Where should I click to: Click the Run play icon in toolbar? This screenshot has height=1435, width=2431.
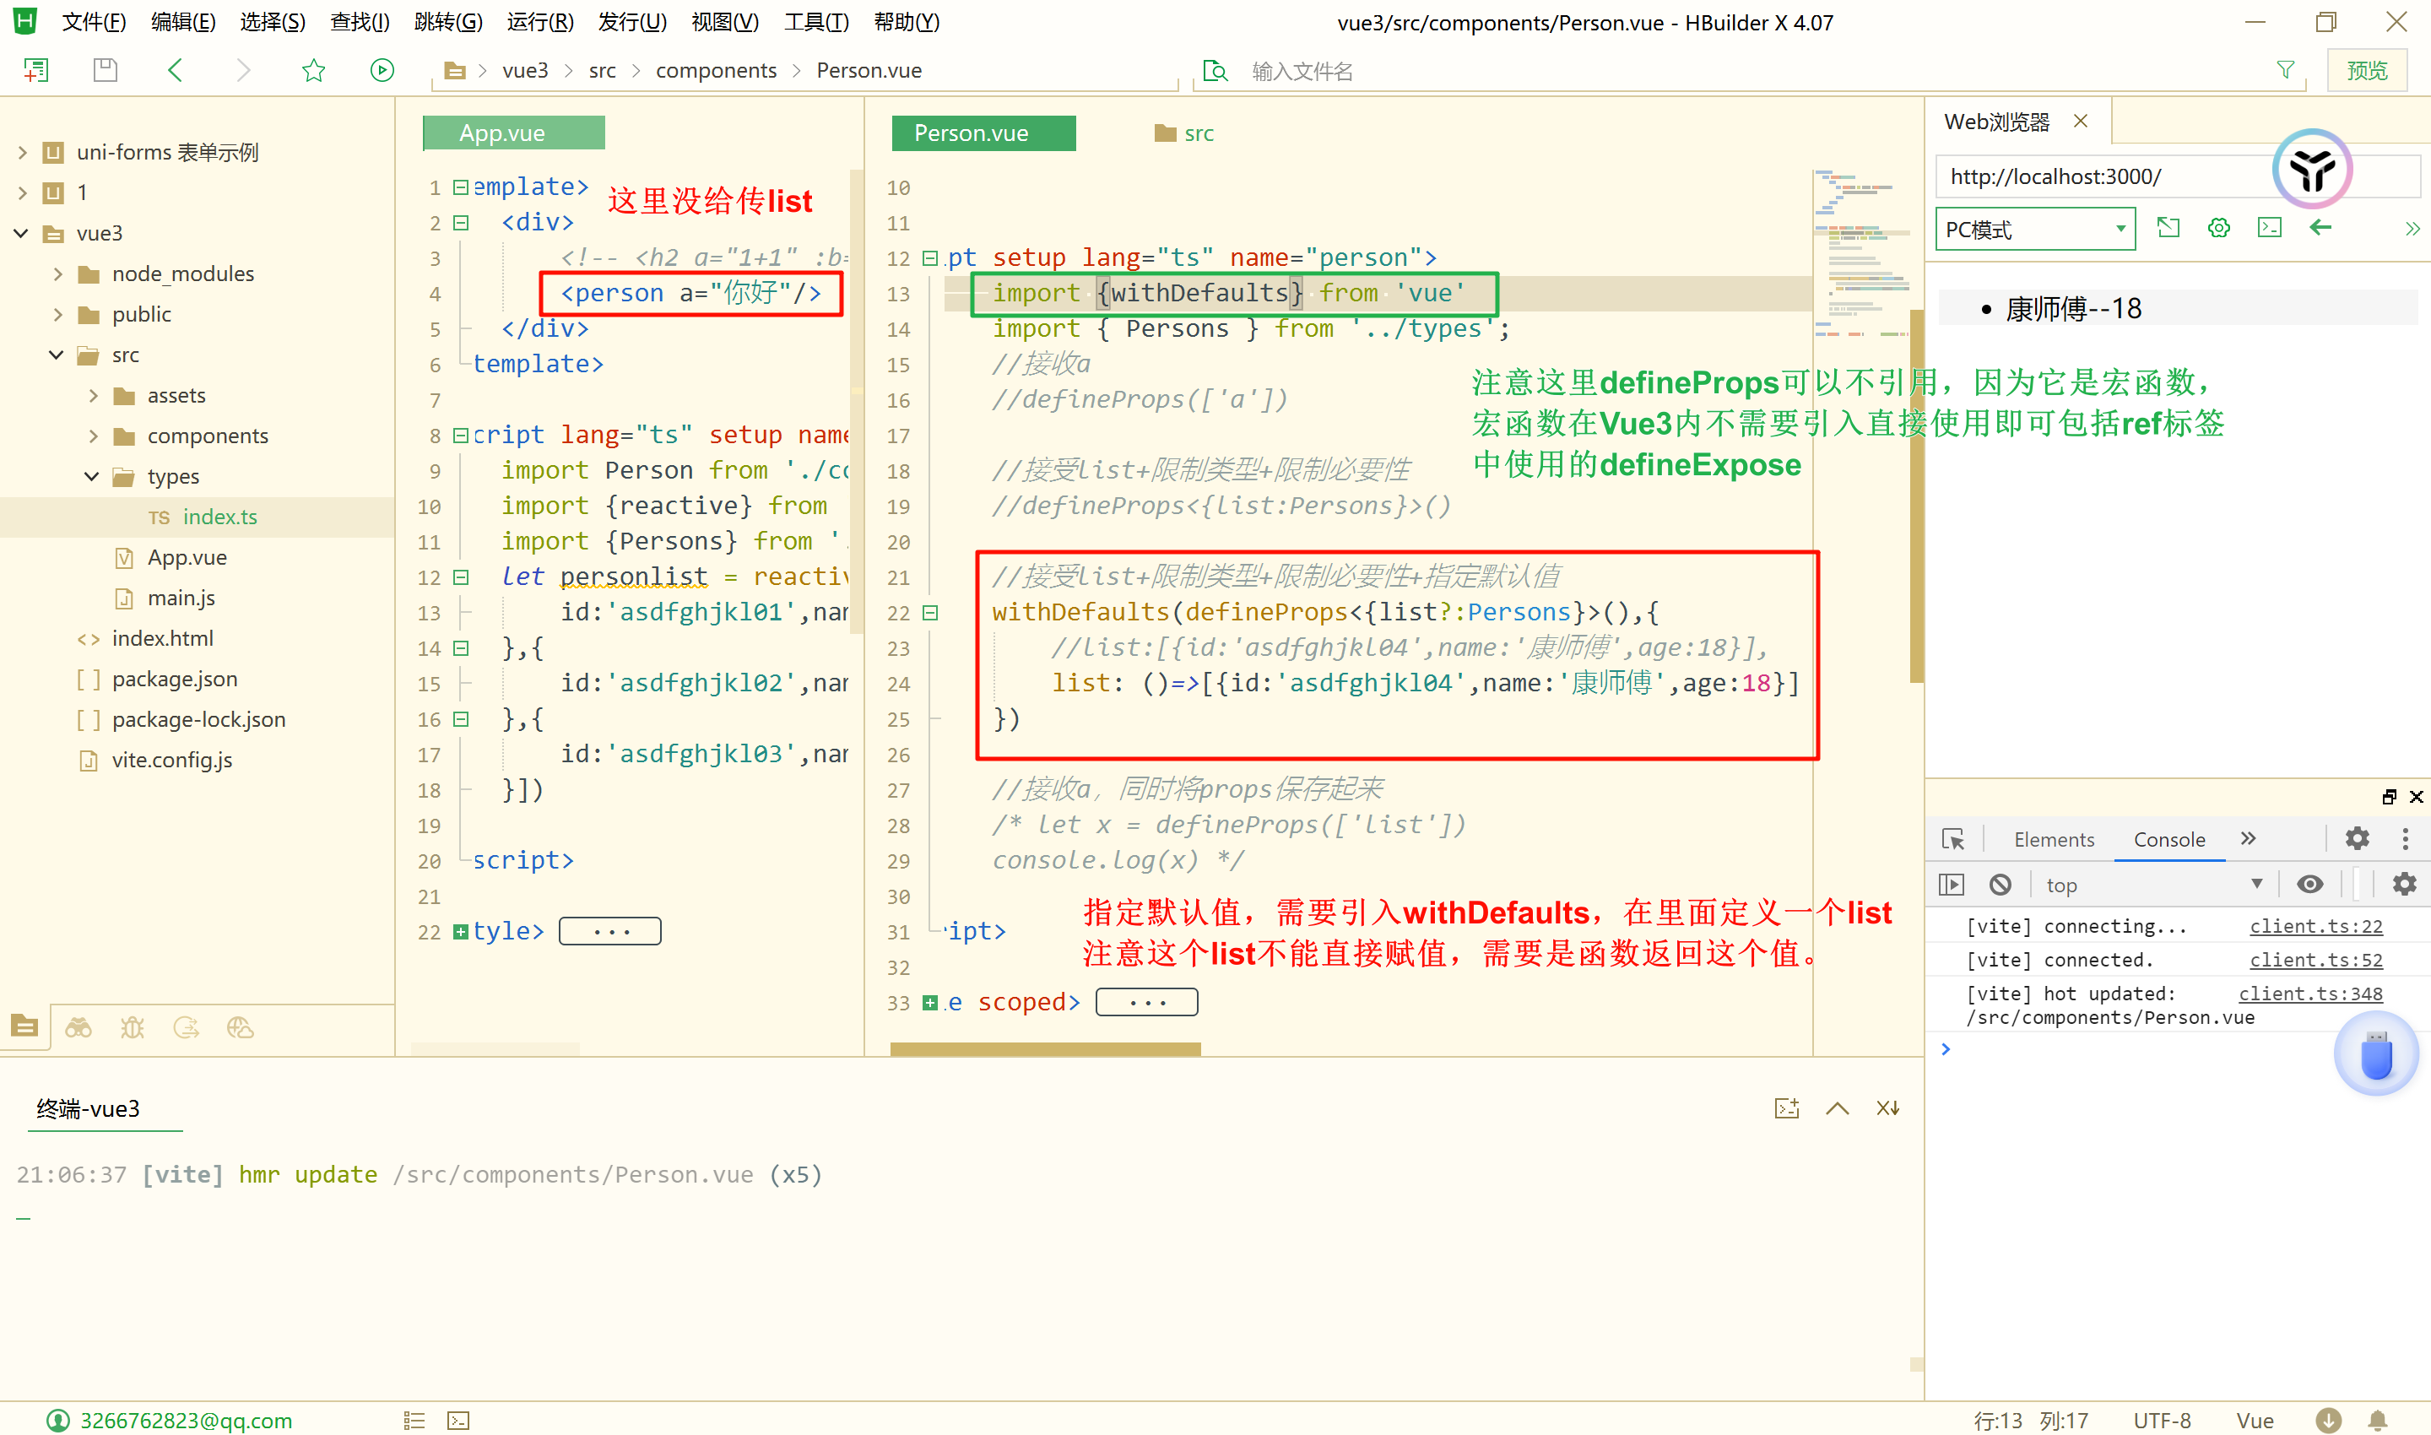[x=382, y=69]
